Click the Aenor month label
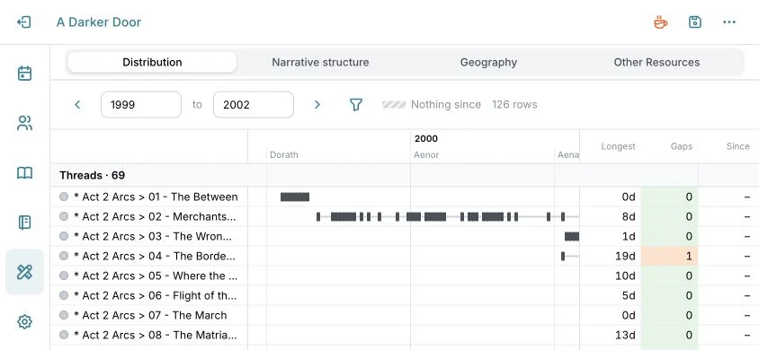 (426, 155)
